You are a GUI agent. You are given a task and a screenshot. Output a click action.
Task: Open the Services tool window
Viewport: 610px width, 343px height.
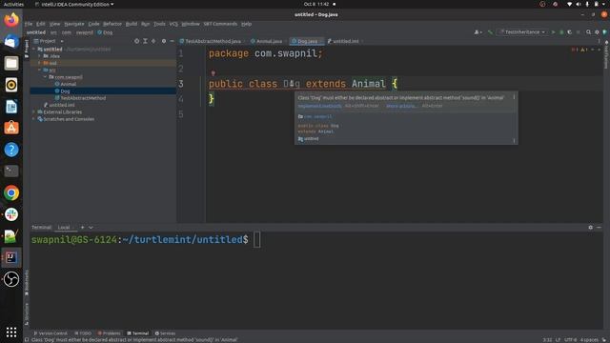point(165,333)
